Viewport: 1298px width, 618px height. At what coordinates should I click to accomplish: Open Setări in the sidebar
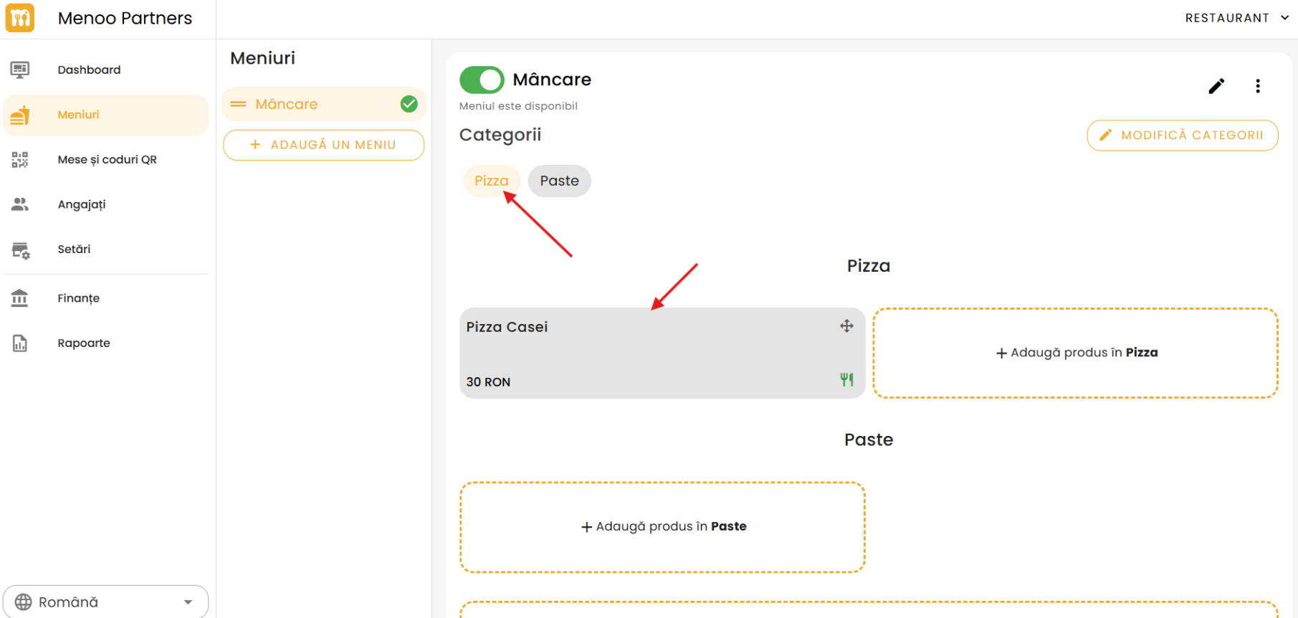(74, 249)
